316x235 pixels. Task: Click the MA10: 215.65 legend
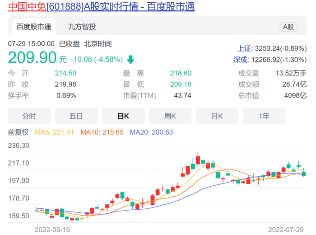[102, 132]
